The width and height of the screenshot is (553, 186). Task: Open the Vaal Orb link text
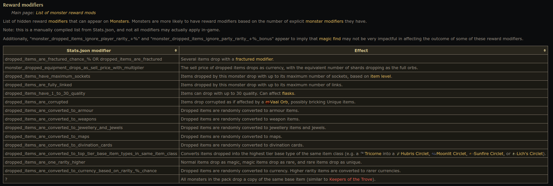279,102
